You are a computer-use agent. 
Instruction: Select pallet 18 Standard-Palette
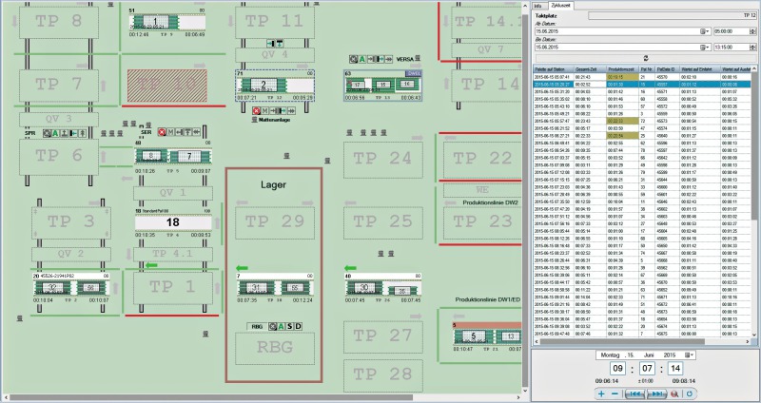click(173, 222)
